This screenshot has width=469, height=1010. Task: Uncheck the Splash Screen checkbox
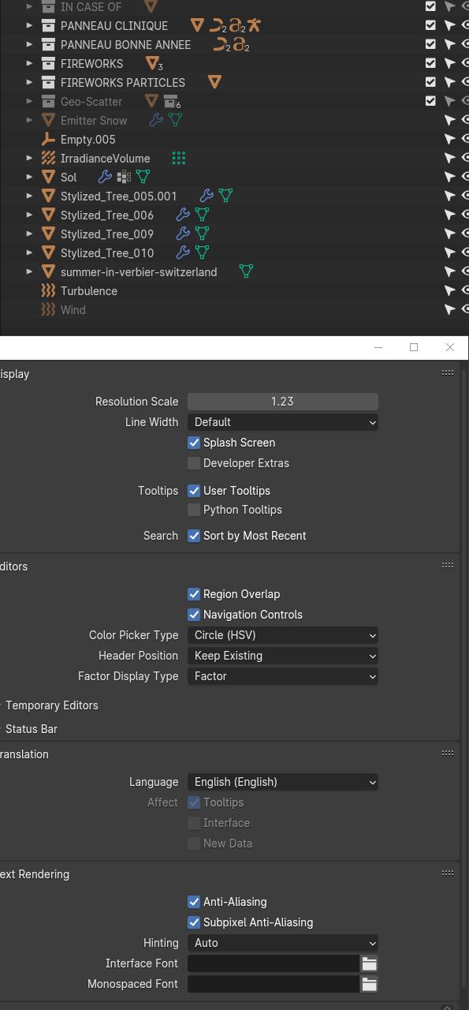tap(194, 443)
